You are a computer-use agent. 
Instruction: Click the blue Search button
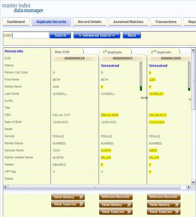point(60,35)
